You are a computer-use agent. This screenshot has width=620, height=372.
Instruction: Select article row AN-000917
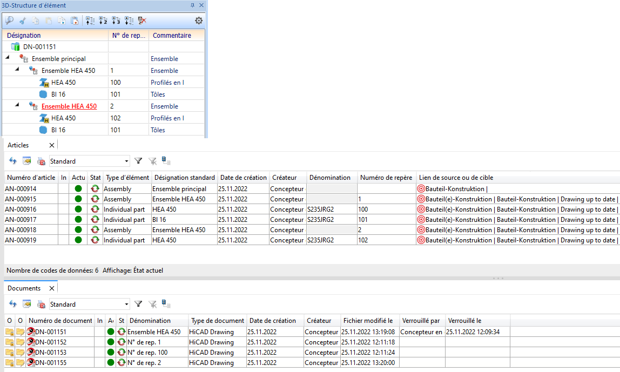click(21, 220)
